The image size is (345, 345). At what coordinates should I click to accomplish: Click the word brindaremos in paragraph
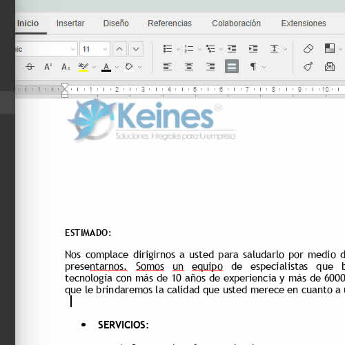point(124,290)
